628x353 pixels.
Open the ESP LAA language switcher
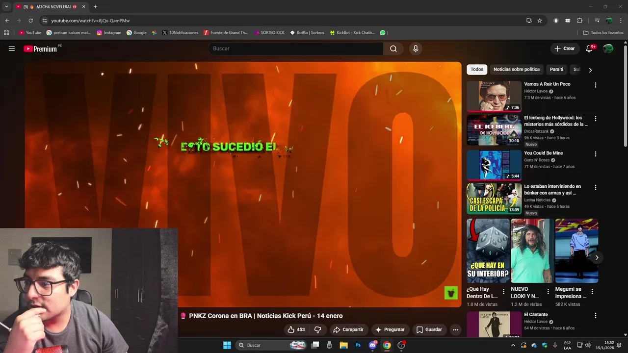tap(567, 345)
